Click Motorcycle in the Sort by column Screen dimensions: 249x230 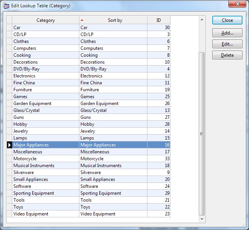point(113,159)
